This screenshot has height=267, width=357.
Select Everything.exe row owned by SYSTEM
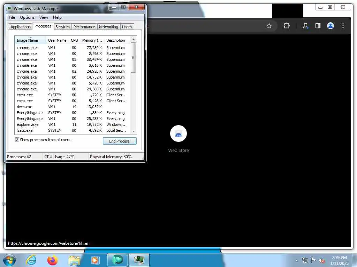73,113
